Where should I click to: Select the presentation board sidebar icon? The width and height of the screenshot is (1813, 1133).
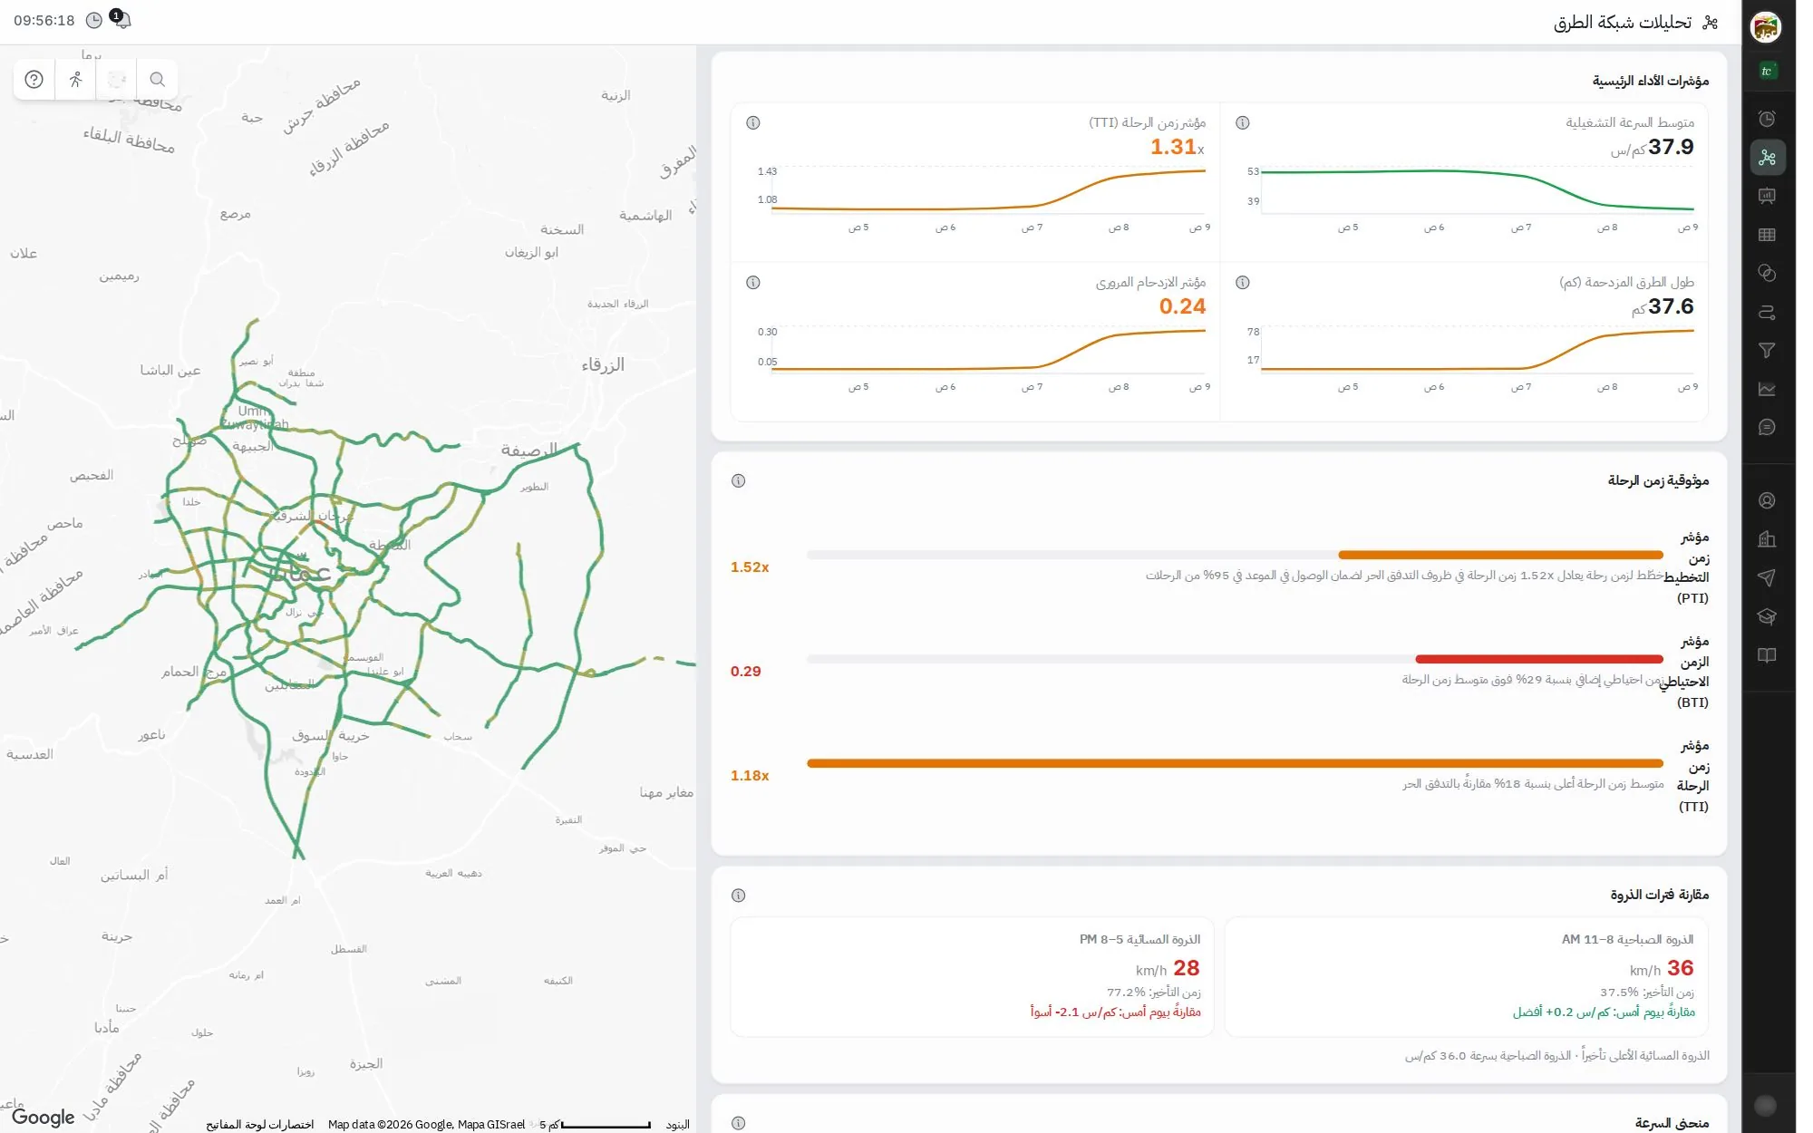point(1767,196)
